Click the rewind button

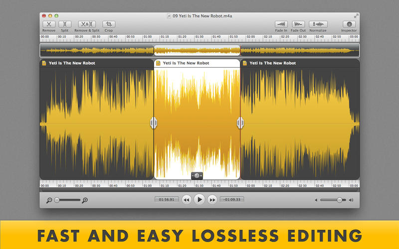click(187, 200)
